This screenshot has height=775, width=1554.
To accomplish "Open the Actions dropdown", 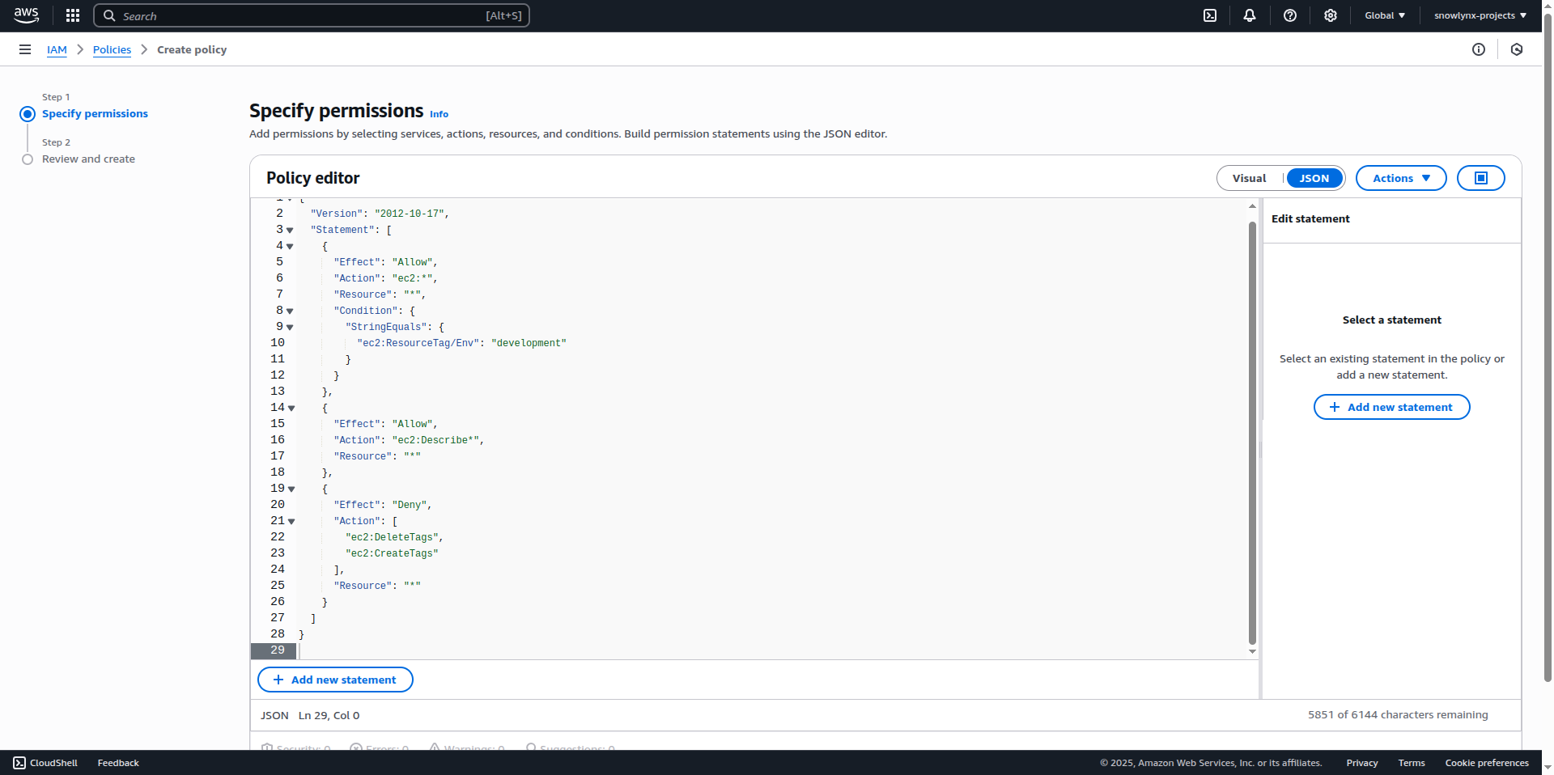I will coord(1400,178).
